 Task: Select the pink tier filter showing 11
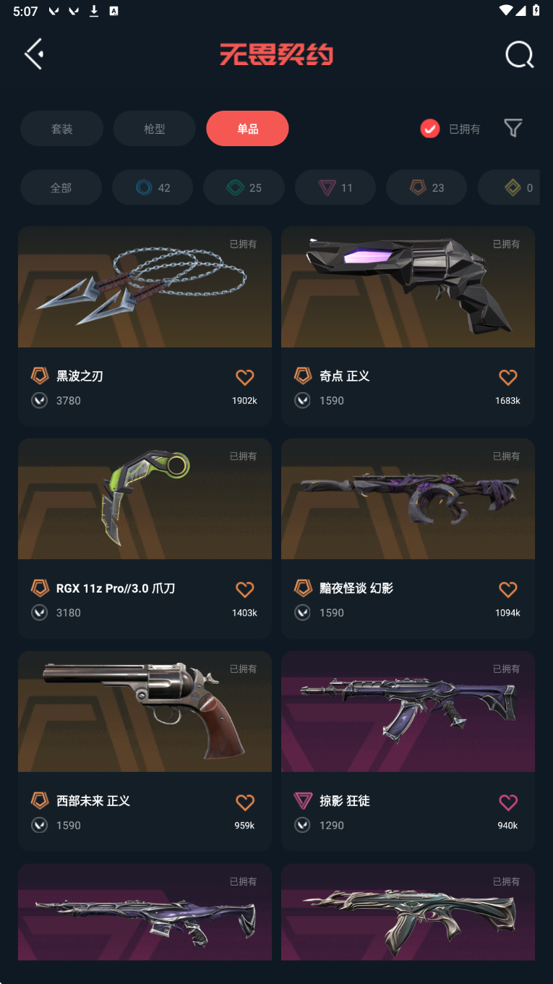tap(335, 187)
